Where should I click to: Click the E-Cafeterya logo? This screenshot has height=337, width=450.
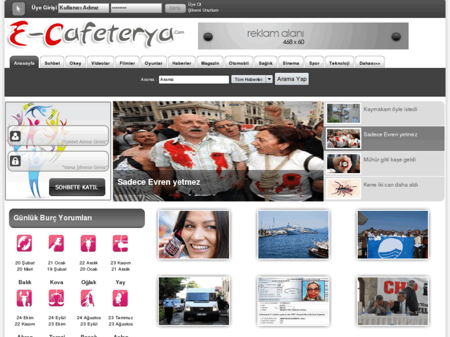(x=96, y=35)
